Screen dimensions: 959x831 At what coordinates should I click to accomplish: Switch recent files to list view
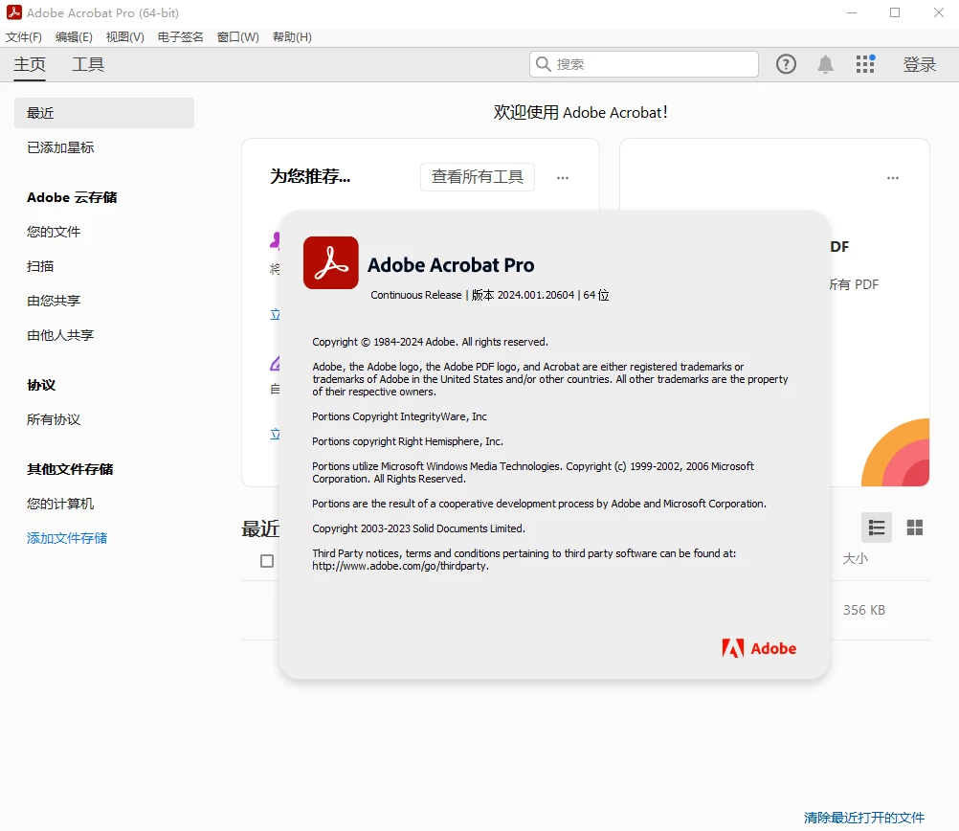point(877,528)
